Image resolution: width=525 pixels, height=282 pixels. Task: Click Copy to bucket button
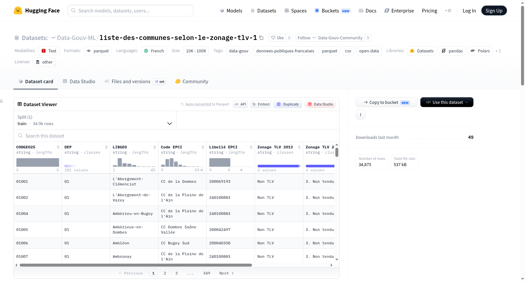[x=386, y=102]
